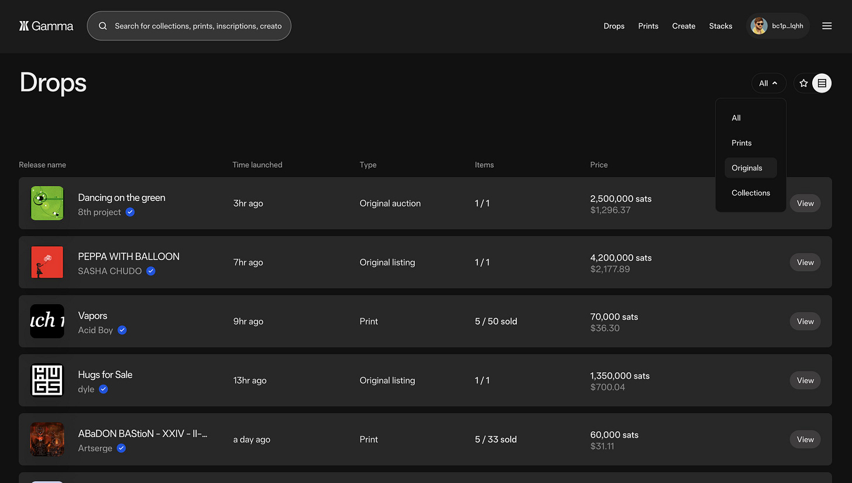Click the Items column header
Image resolution: width=852 pixels, height=483 pixels.
pos(485,165)
